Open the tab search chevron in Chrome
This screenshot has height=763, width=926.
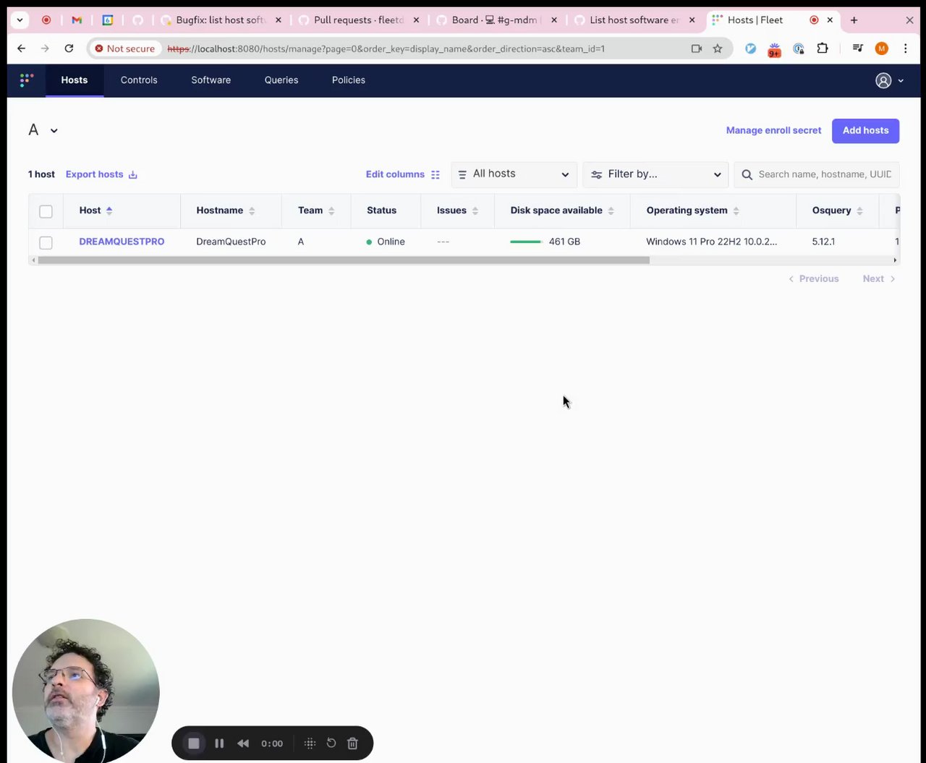pyautogui.click(x=20, y=20)
